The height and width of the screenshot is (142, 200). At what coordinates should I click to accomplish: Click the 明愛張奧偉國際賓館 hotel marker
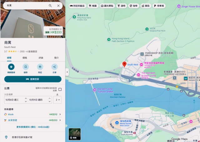pyautogui.click(x=141, y=65)
